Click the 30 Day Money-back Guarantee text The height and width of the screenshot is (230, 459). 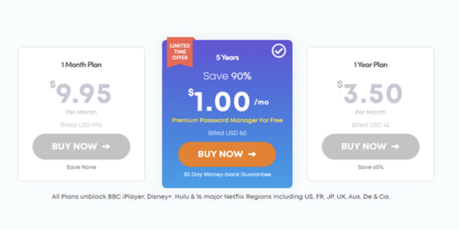[x=227, y=174]
